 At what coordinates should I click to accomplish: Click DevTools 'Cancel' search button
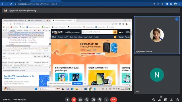46,51
